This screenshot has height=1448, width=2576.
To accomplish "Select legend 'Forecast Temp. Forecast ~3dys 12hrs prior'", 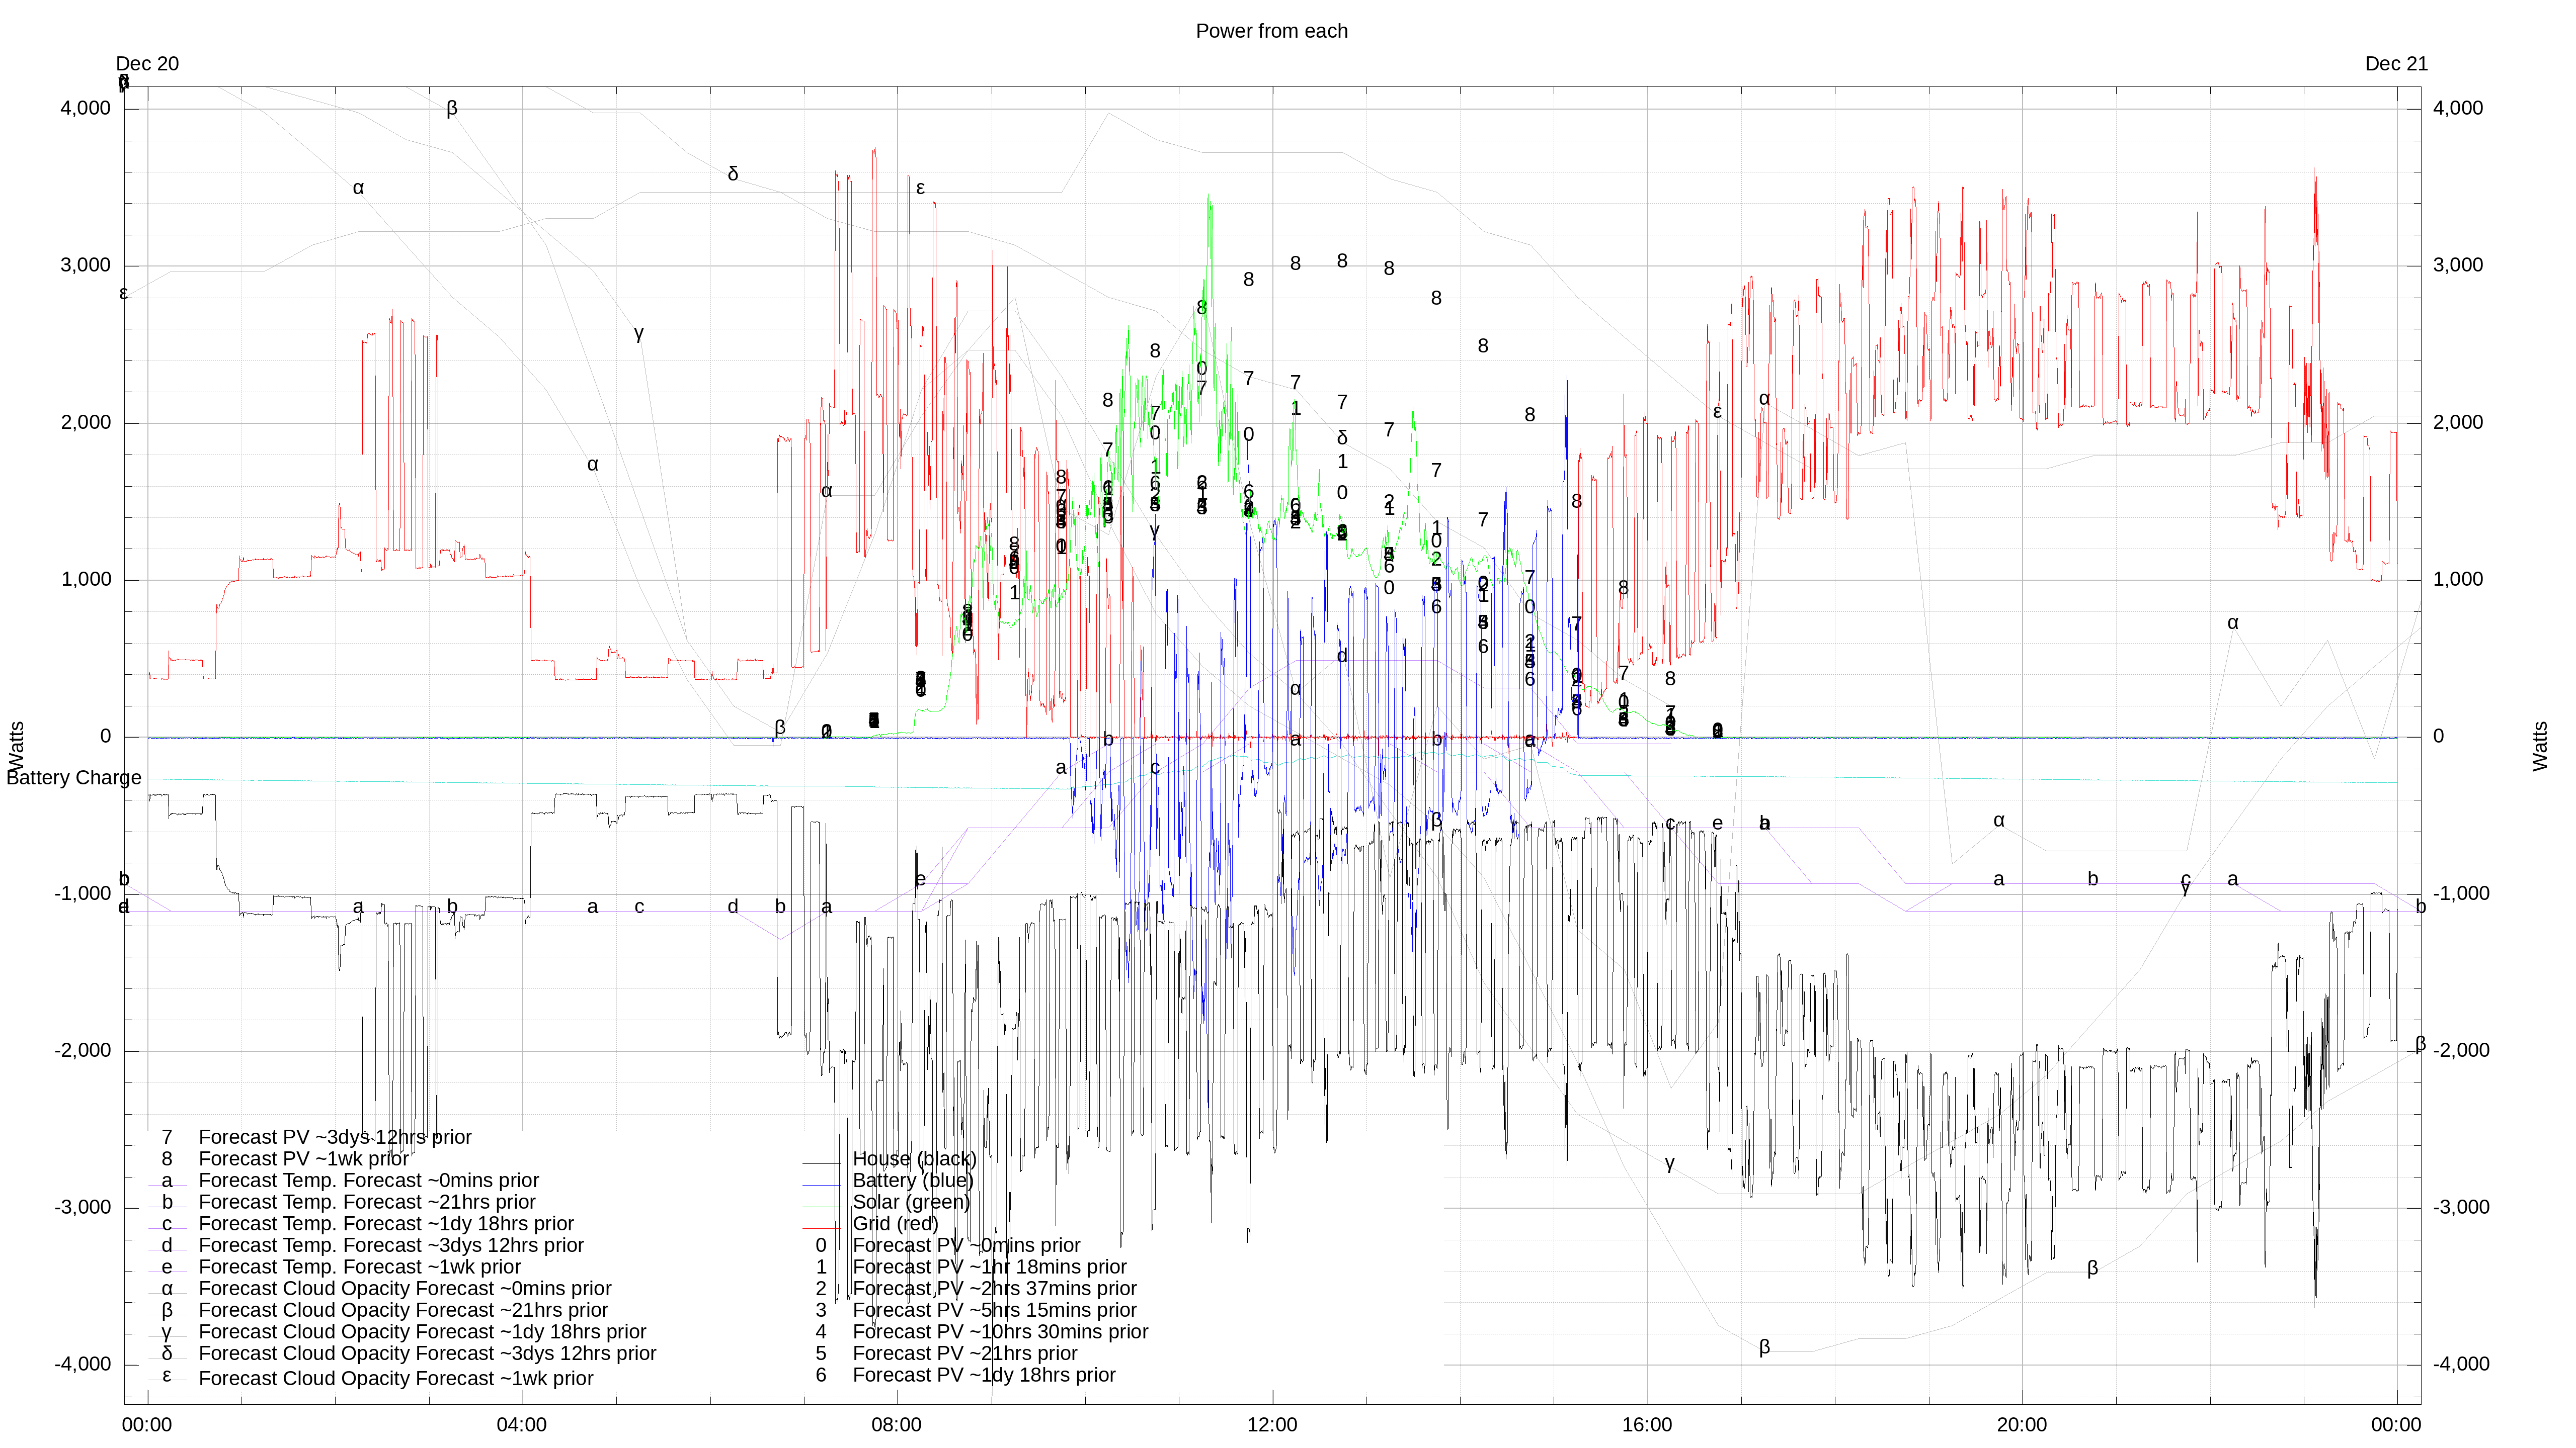I will tap(391, 1245).
